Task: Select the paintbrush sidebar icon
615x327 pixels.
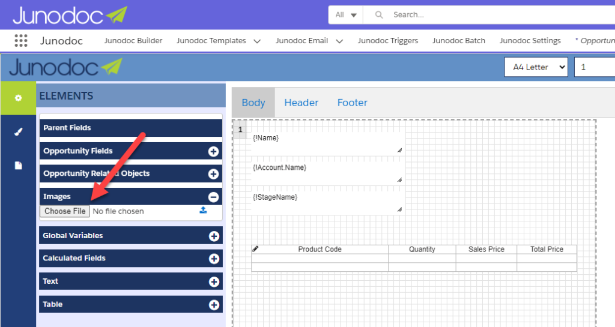Action: pyautogui.click(x=18, y=132)
